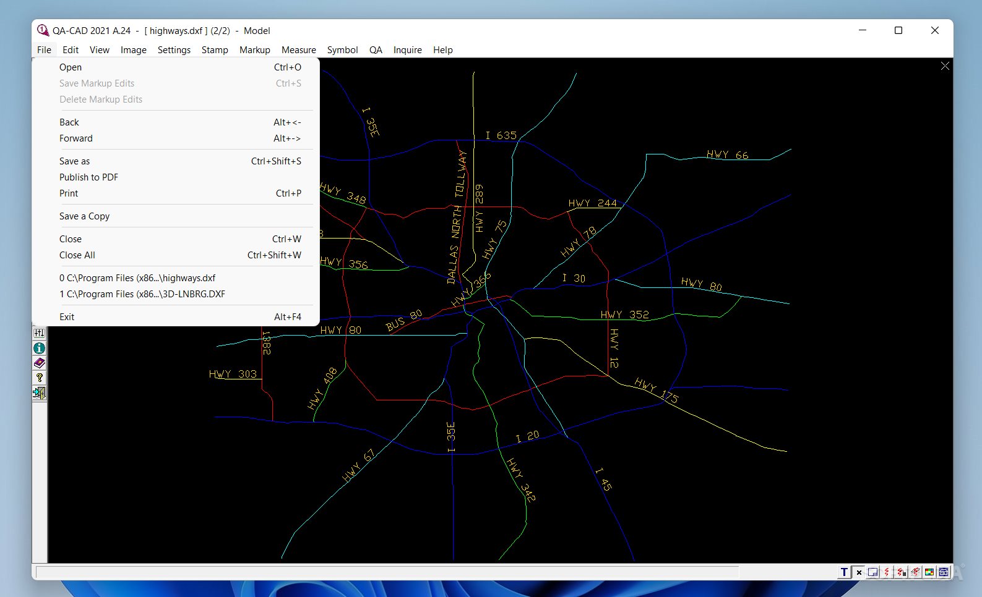This screenshot has height=597, width=982.
Task: Open the purple help book icon
Action: point(39,363)
